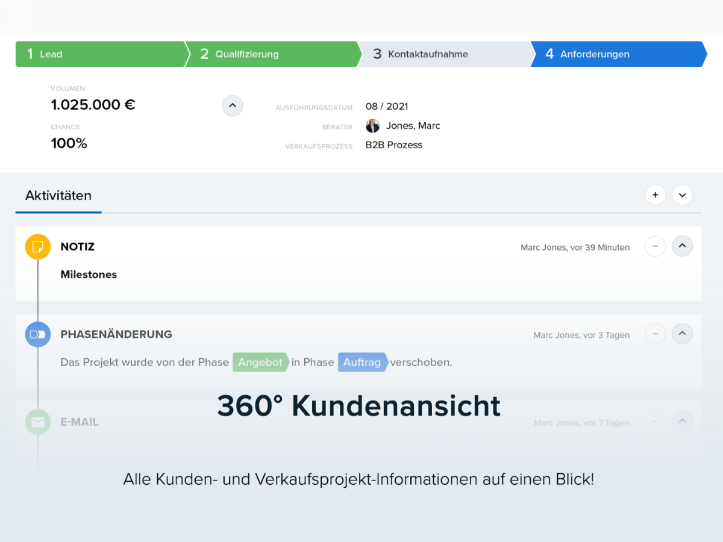Viewport: 723px width, 542px height.
Task: Open the green Angebot phase badge
Action: (x=260, y=362)
